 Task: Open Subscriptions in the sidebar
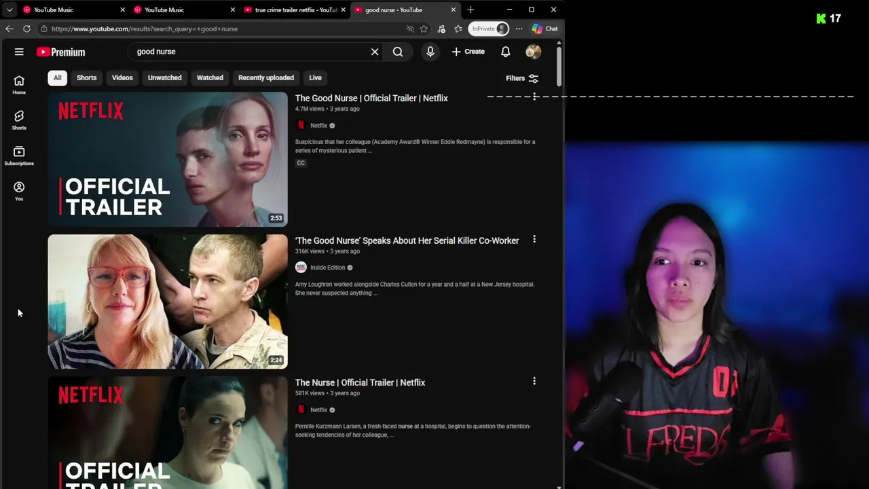[19, 156]
